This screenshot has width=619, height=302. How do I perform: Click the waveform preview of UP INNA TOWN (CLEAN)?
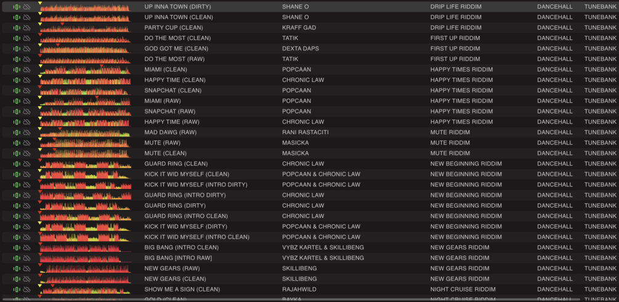click(84, 17)
